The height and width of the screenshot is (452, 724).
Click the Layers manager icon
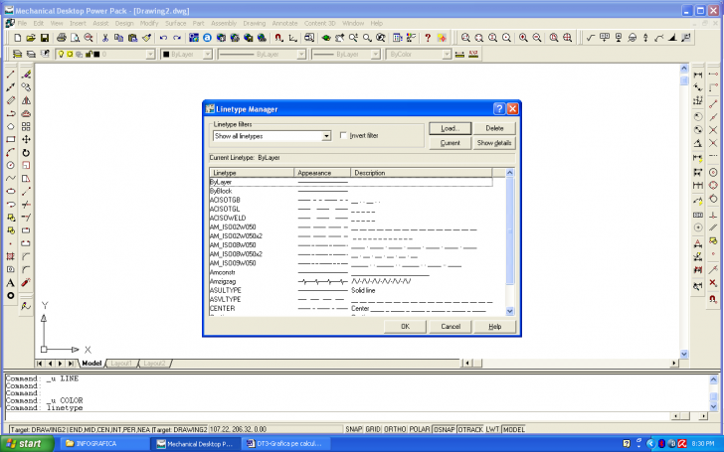tap(17, 54)
